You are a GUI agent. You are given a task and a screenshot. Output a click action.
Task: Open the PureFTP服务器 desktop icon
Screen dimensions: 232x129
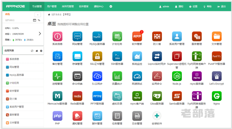coord(217,56)
